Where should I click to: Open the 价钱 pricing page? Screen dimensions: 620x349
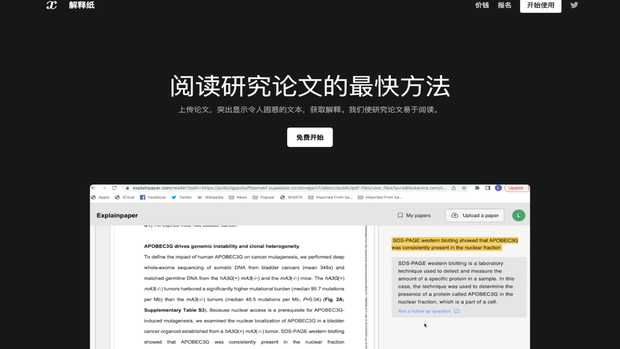click(482, 5)
